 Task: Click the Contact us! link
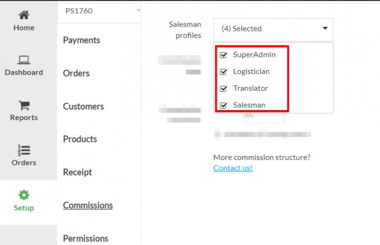233,168
